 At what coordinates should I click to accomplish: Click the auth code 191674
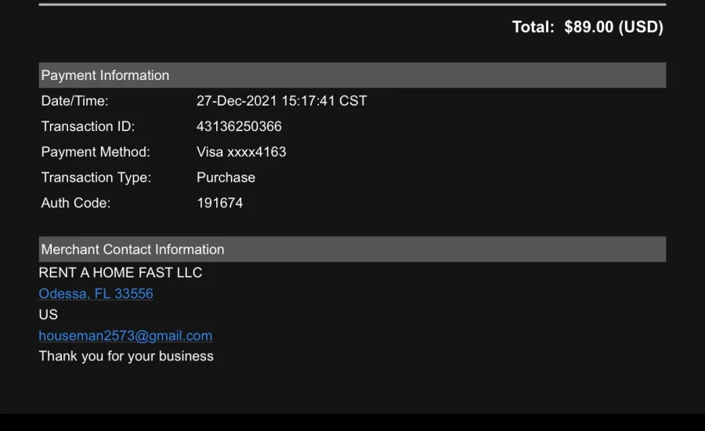click(220, 203)
